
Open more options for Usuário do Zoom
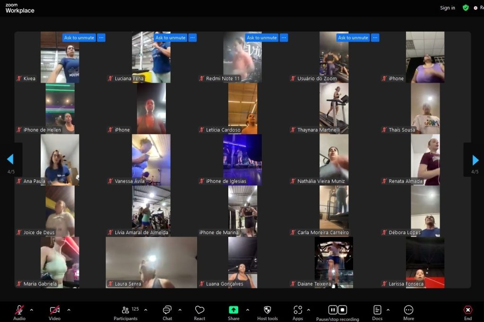tap(375, 38)
